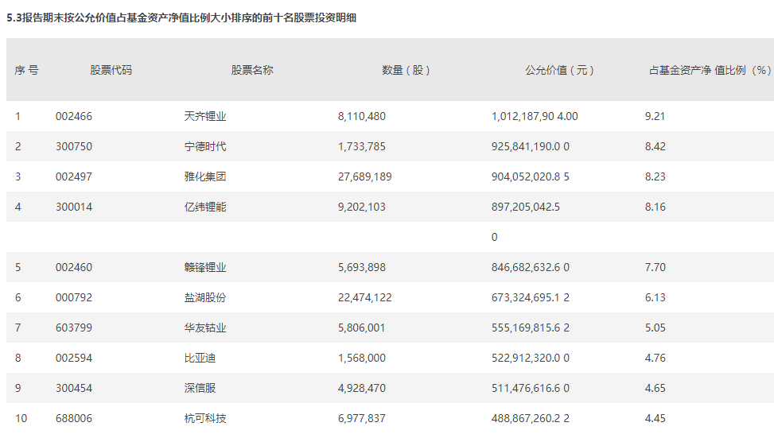Screen dimensions: 774x442
Task: Select fair value 925,841,190.0 0
Action: 531,146
